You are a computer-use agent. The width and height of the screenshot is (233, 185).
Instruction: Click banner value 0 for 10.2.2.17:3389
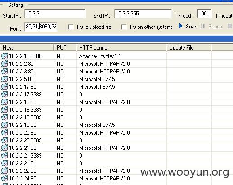click(x=81, y=95)
